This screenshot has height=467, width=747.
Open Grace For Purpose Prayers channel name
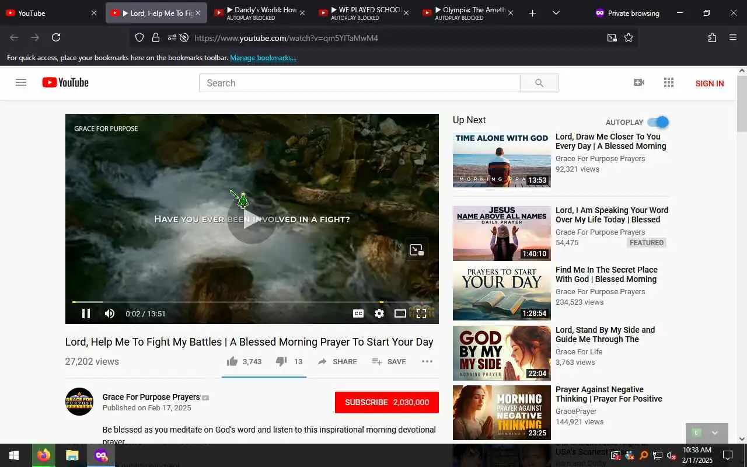151,397
